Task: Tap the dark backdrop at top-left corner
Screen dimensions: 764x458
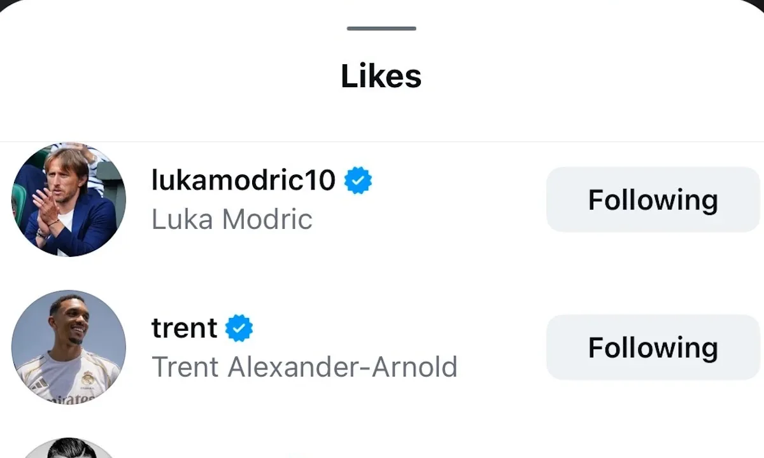Action: tap(5, 4)
